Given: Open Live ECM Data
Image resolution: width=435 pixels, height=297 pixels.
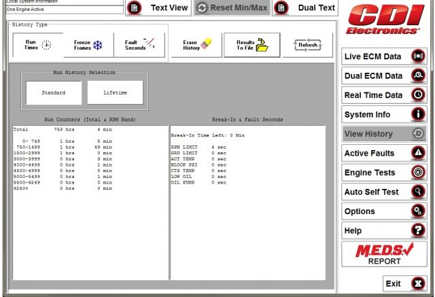Looking at the screenshot, I should pyautogui.click(x=384, y=56).
